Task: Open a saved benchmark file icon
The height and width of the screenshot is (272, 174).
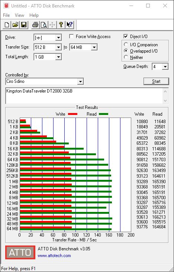Action: pyautogui.click(x=15, y=25)
